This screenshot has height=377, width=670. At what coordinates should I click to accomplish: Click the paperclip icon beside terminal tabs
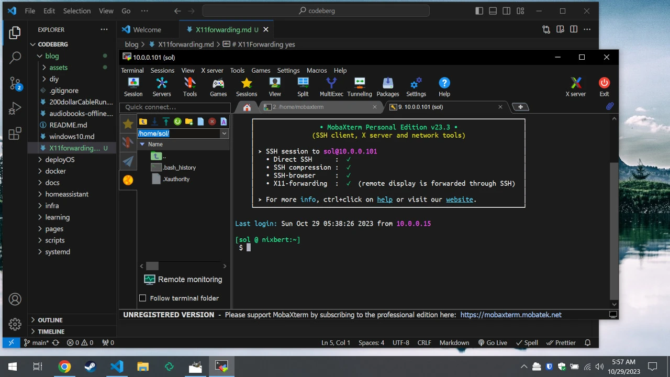pyautogui.click(x=610, y=106)
